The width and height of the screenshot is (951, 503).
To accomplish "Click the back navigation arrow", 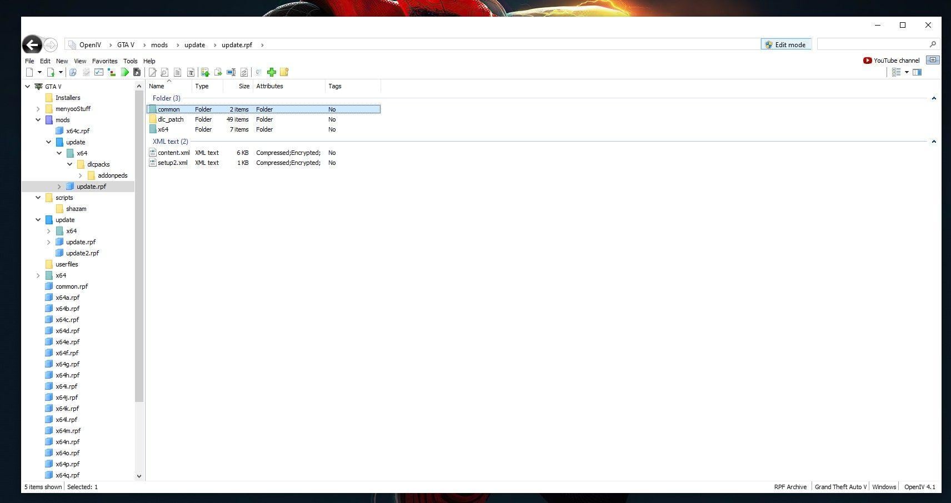I will click(x=32, y=45).
